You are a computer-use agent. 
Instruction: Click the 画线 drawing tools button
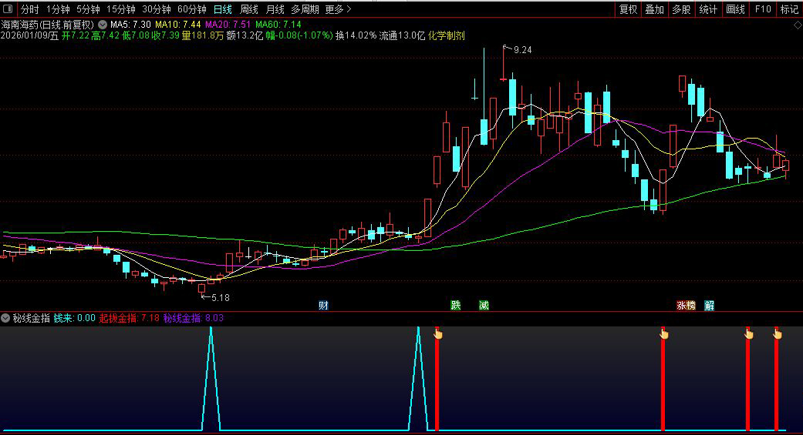pos(735,10)
